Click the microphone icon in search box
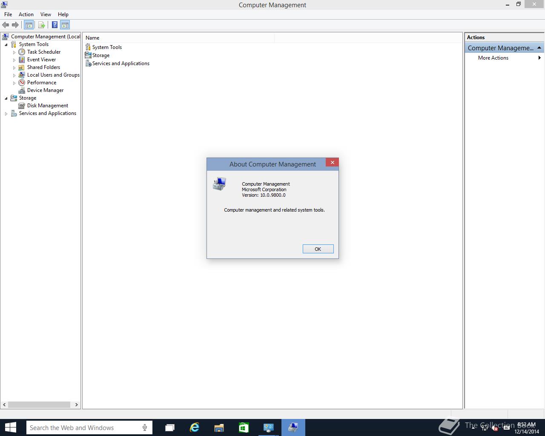 point(145,427)
